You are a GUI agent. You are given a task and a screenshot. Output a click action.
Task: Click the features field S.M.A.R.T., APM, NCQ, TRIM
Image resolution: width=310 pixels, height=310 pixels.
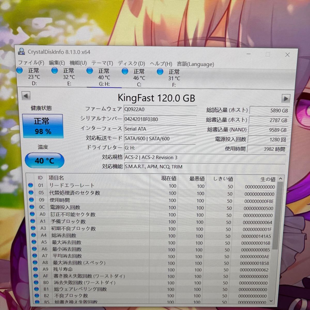[205, 167]
